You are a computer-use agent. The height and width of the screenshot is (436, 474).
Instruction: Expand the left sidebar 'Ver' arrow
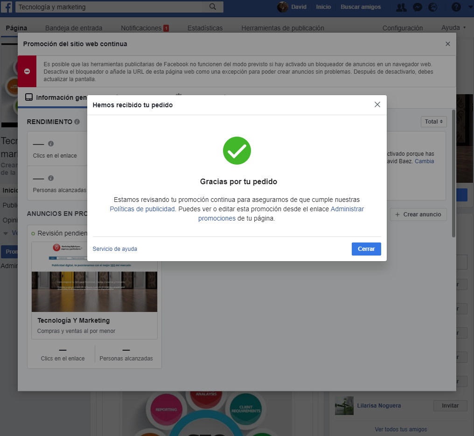[6, 233]
